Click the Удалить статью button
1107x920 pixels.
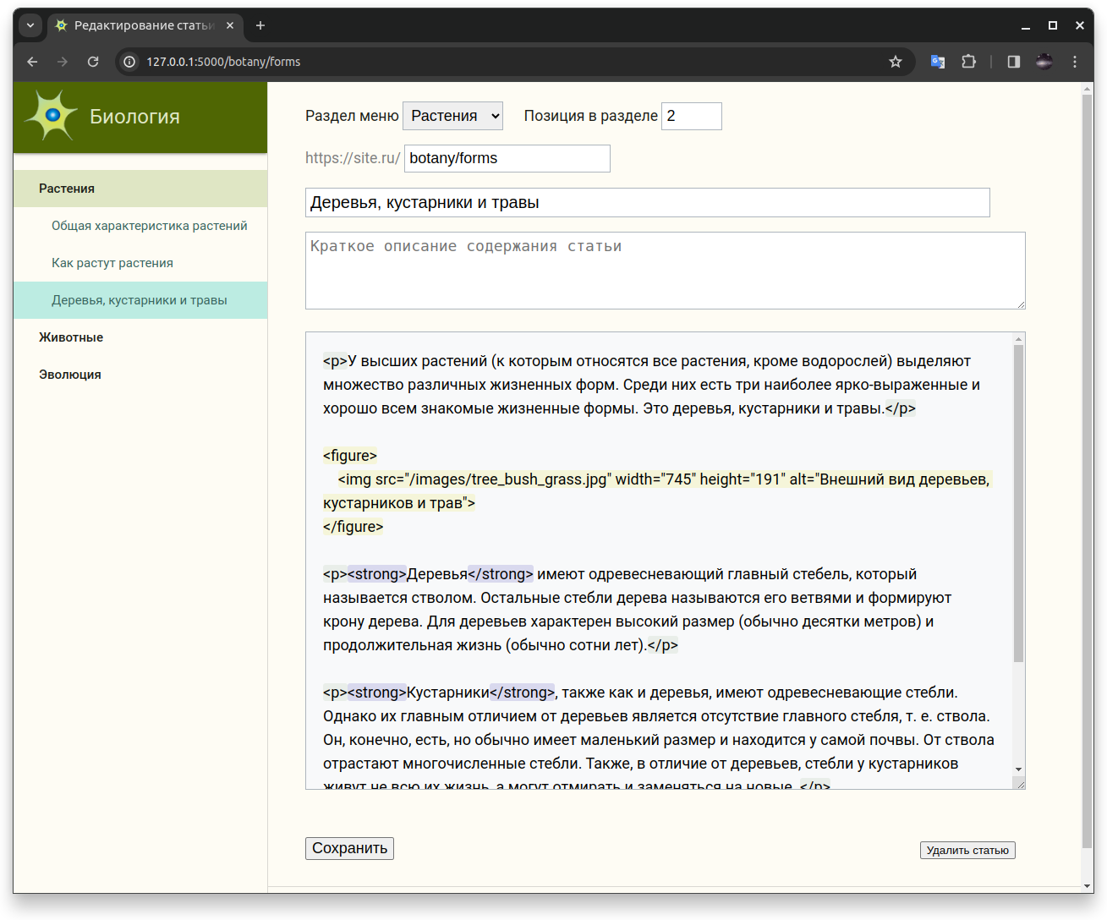(x=967, y=851)
